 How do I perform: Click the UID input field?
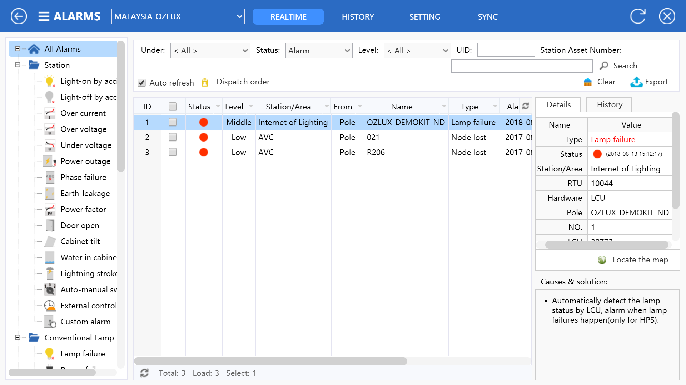pos(506,50)
